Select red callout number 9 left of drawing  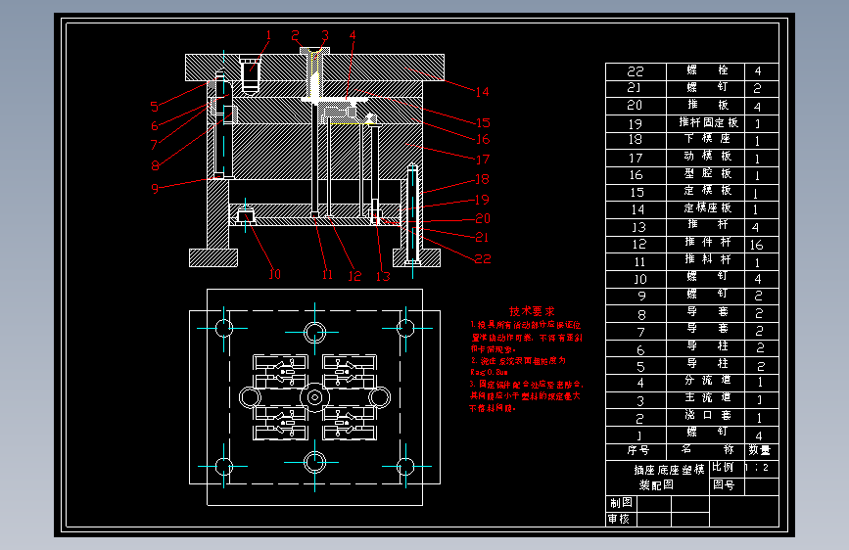click(x=155, y=188)
